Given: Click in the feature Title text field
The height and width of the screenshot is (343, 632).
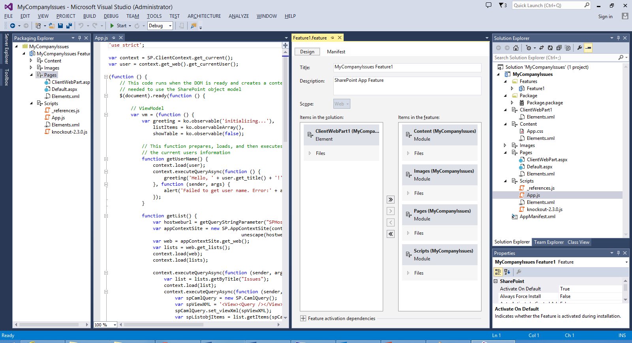Looking at the screenshot, I should 407,67.
